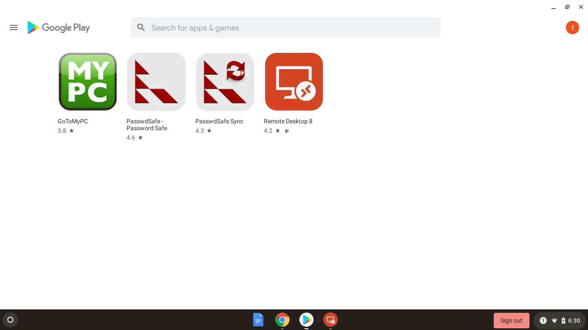Open the clock showing 6:30
Screen dimensions: 588x330
pyautogui.click(x=574, y=321)
